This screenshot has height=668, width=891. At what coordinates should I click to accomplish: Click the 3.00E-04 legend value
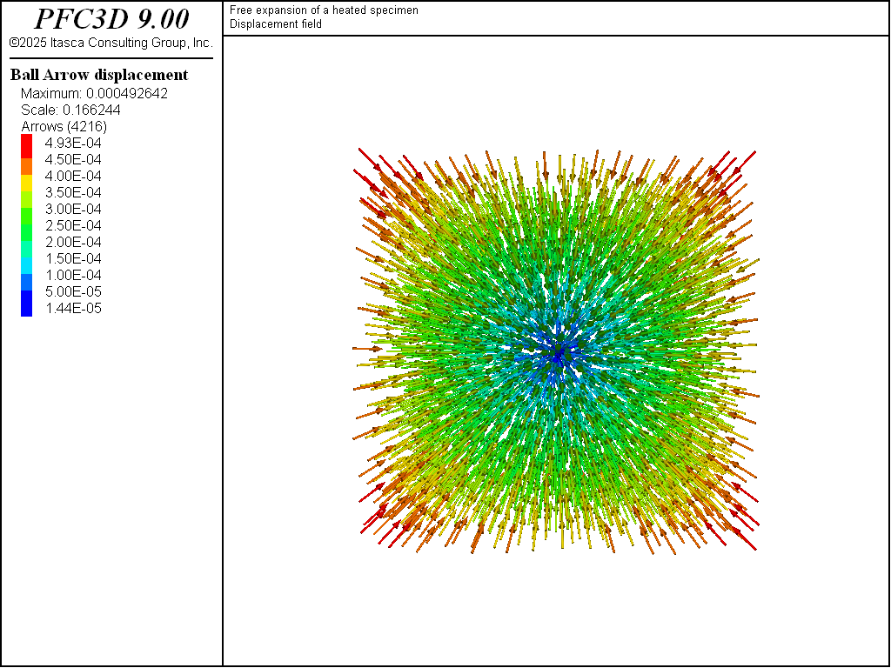pos(73,209)
